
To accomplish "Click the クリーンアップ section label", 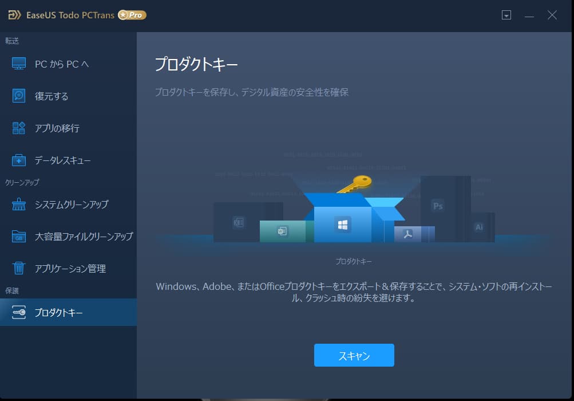I will (22, 182).
